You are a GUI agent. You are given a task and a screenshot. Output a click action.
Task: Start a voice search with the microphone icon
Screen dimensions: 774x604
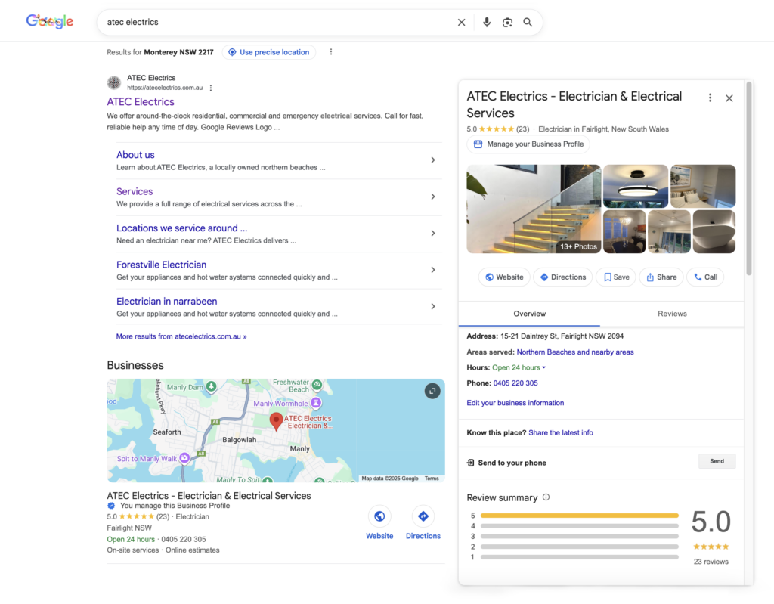[x=486, y=22]
